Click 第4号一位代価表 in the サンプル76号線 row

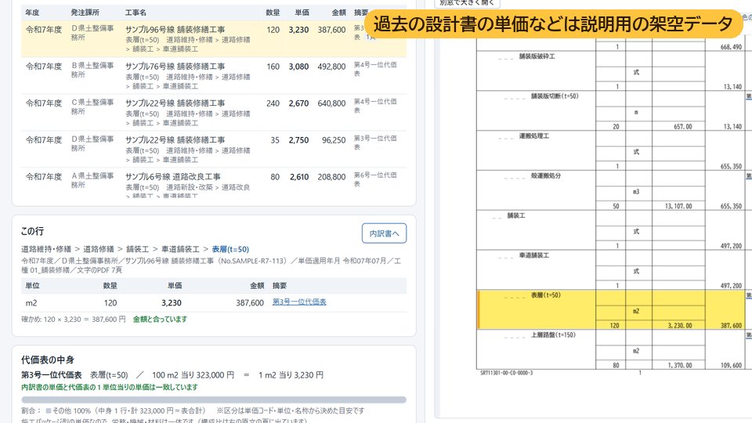375,69
